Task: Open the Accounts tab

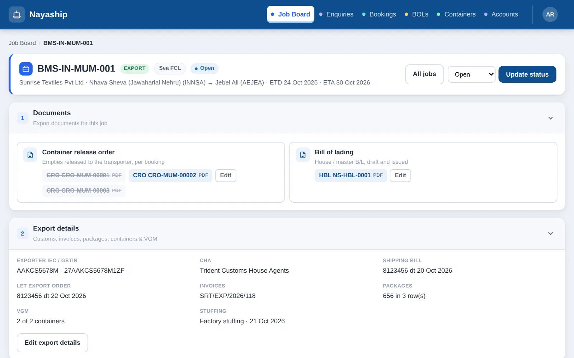Action: [x=501, y=14]
